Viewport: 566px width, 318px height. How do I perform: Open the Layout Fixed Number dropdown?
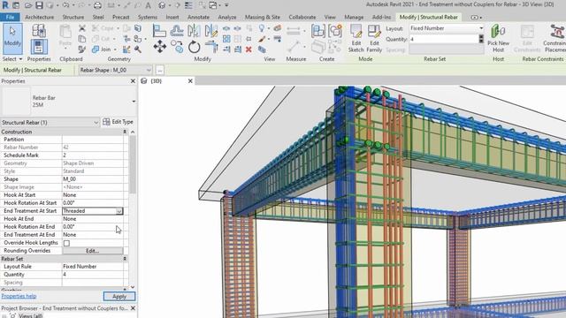481,28
